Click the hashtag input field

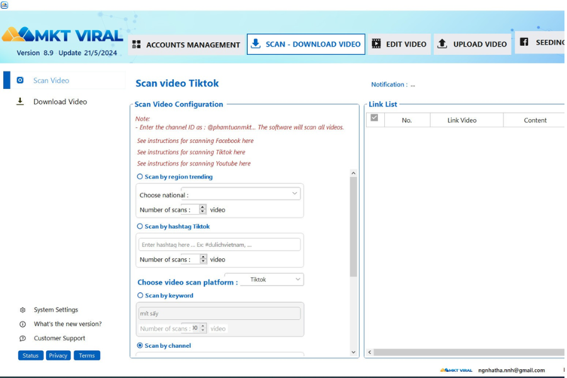(219, 244)
